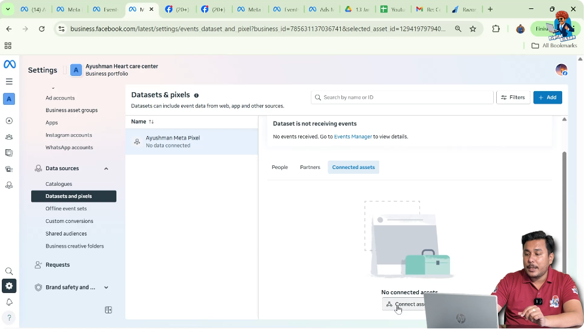Image resolution: width=585 pixels, height=329 pixels.
Task: Open the search magnifier icon in left rail
Action: [9, 271]
